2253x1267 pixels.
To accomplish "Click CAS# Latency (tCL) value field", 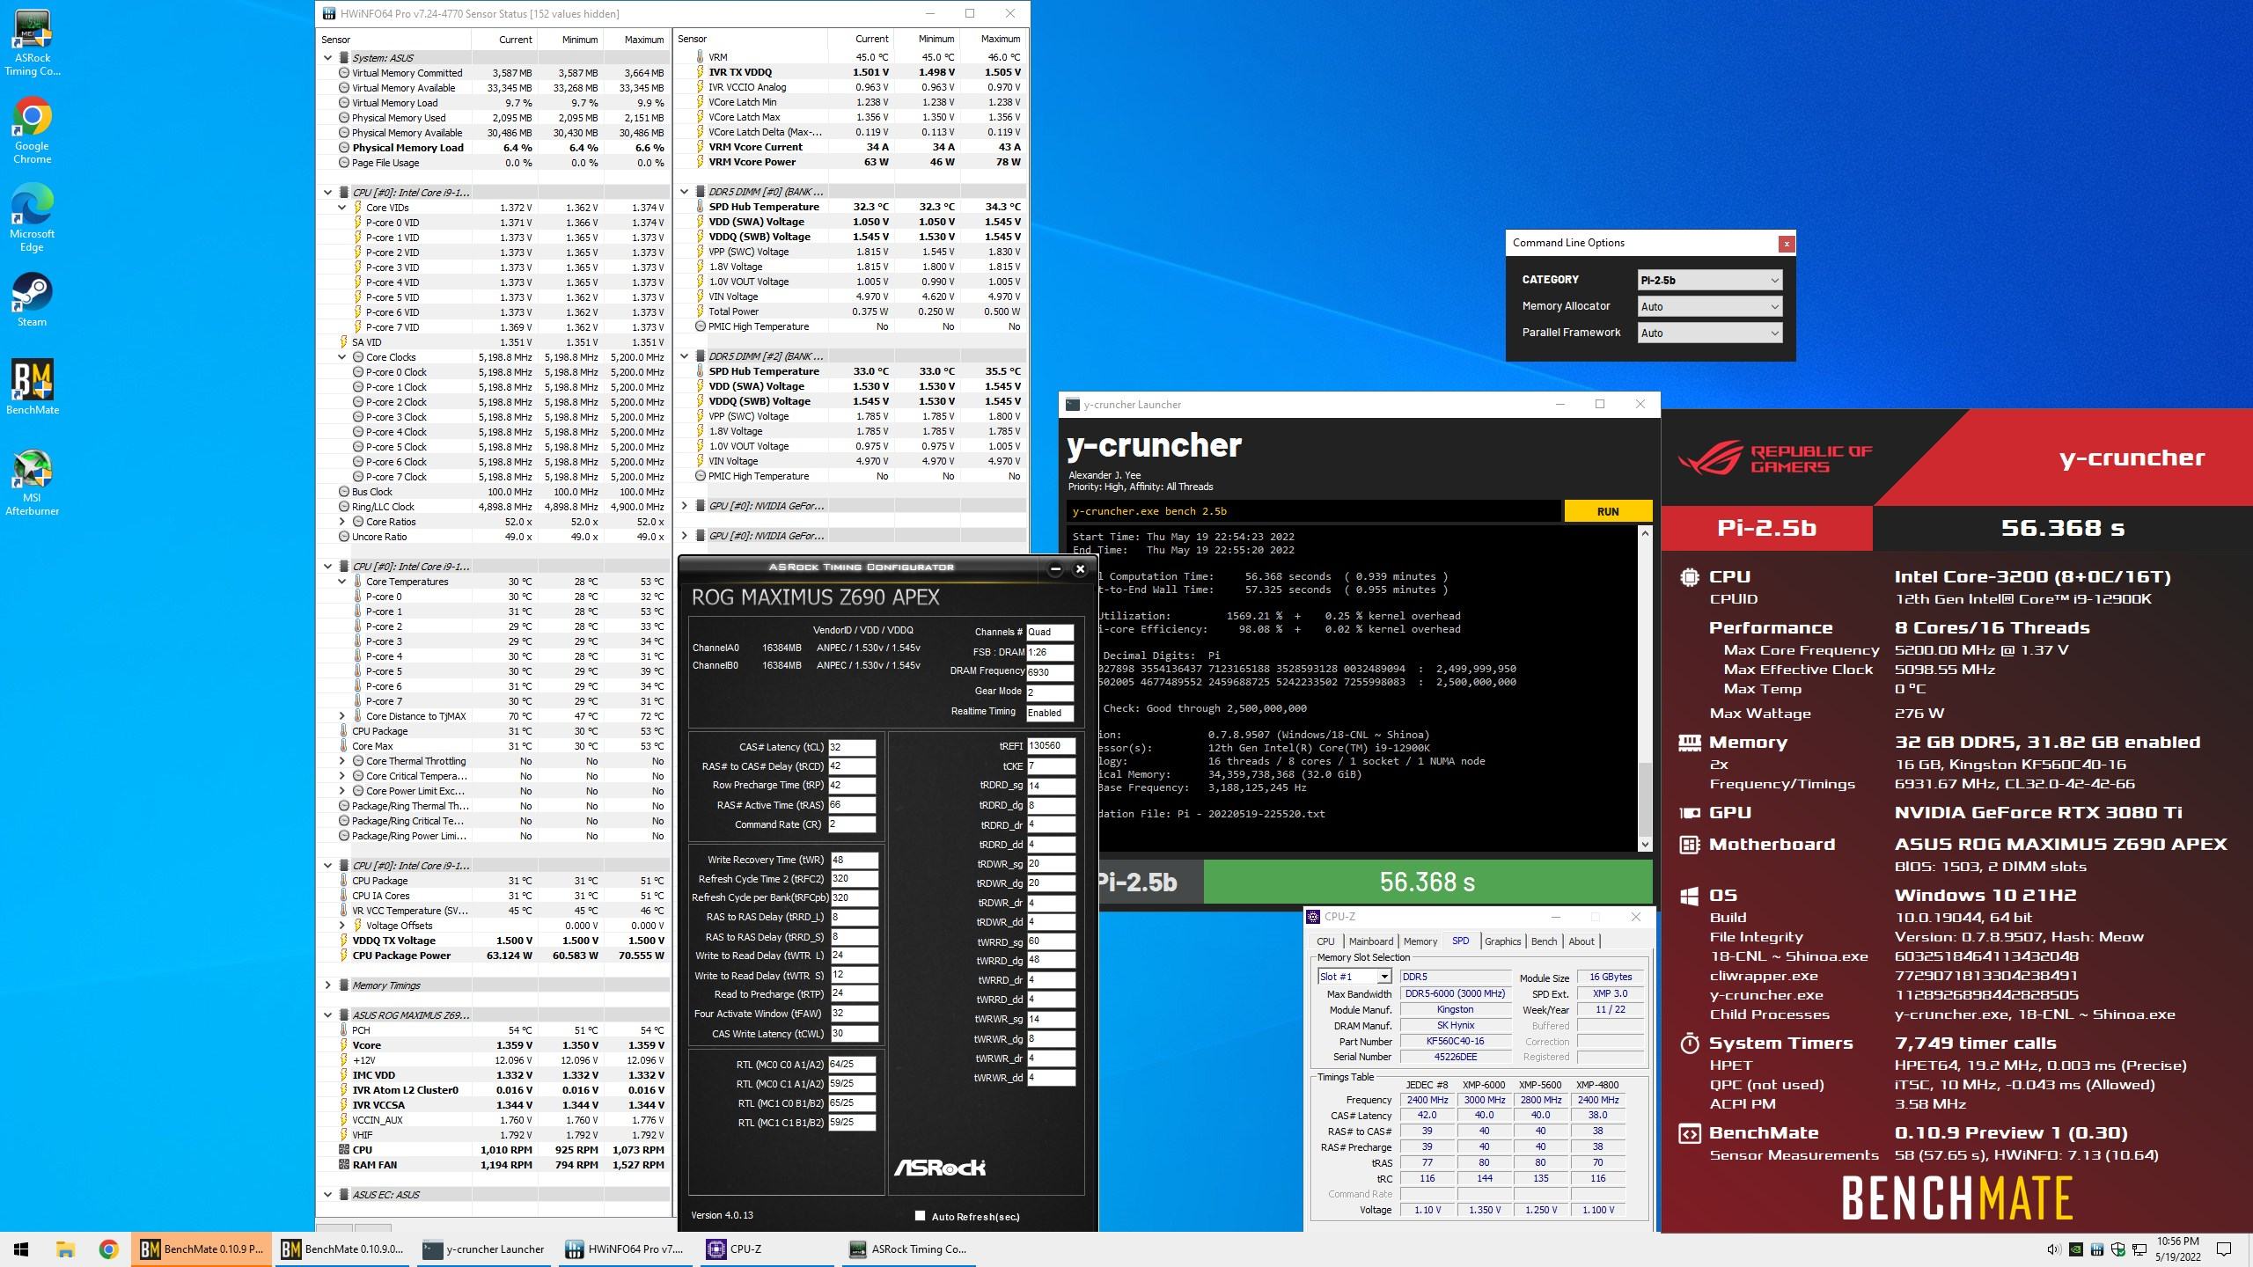I will [x=851, y=747].
